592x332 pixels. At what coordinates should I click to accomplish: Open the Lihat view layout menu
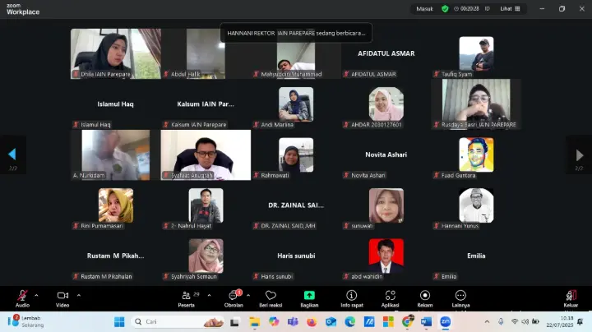coord(507,8)
